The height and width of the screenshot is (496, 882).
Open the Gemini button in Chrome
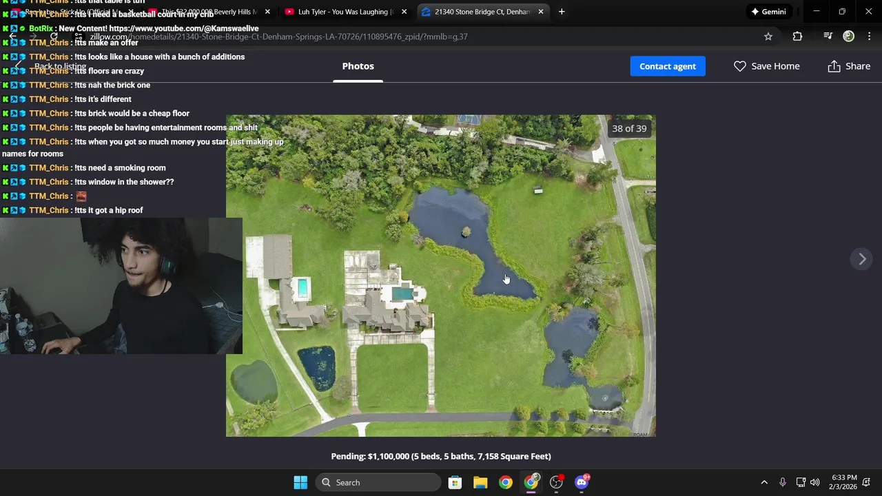click(x=768, y=12)
